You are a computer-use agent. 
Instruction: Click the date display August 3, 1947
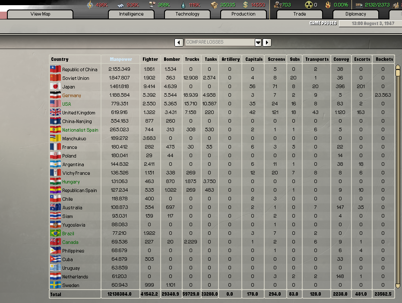(373, 23)
